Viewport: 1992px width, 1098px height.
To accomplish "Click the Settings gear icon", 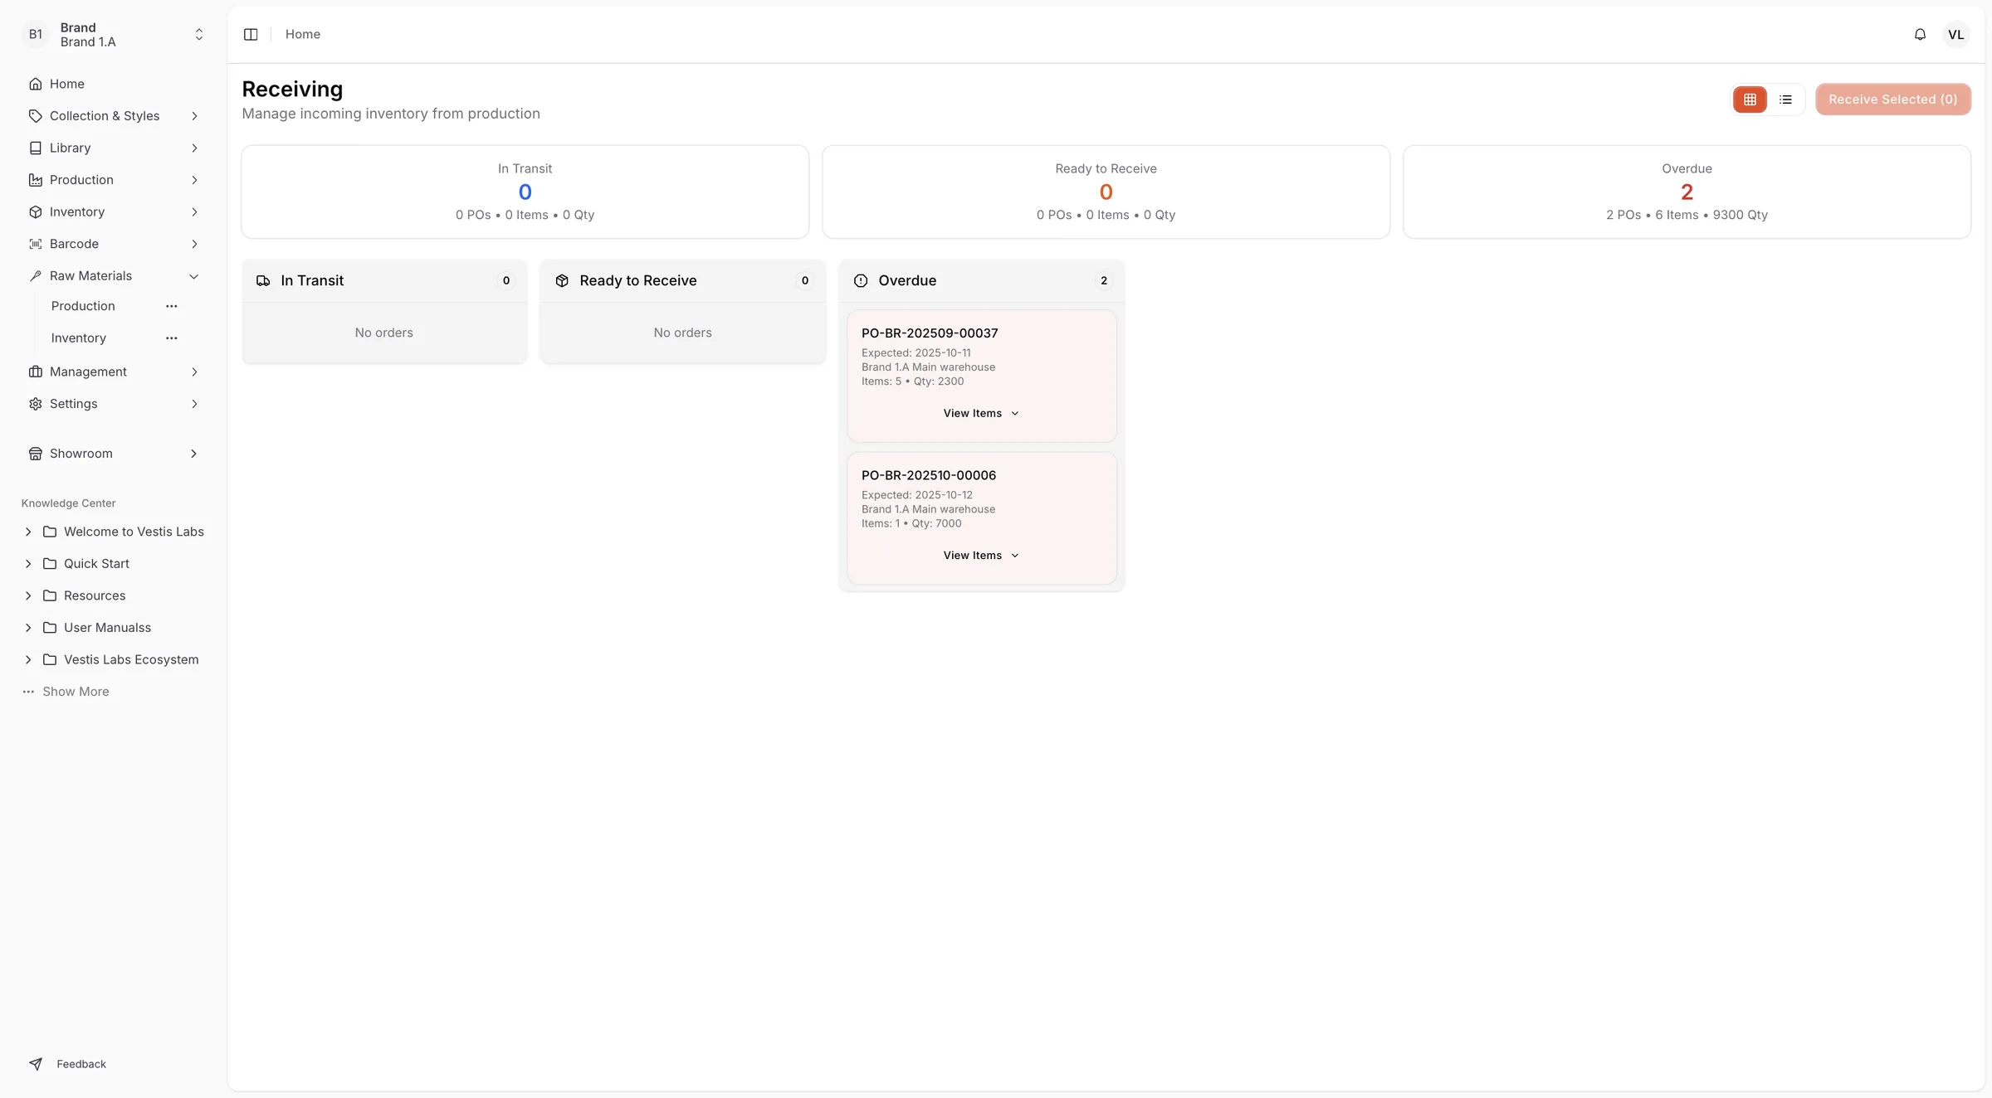I will click(36, 404).
